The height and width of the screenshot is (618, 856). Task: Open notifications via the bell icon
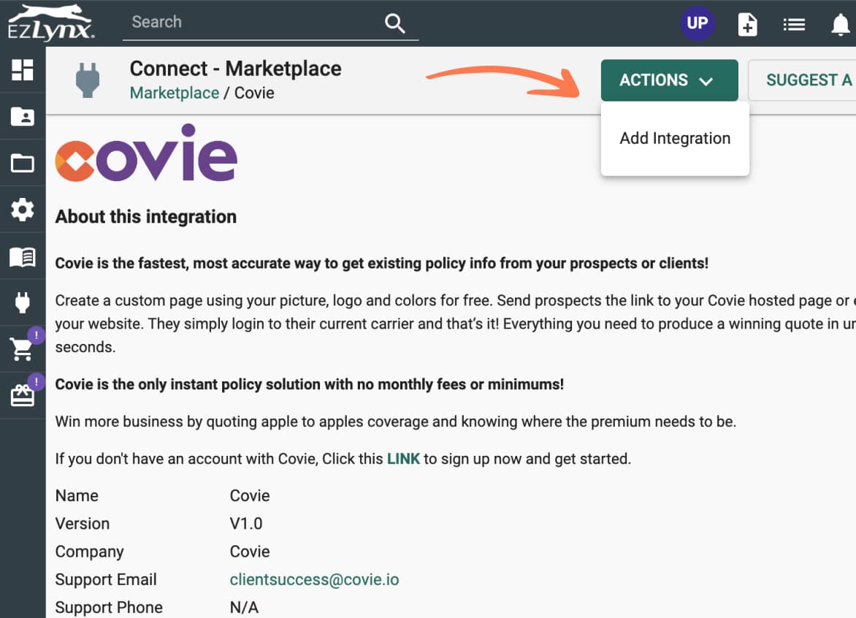pyautogui.click(x=840, y=24)
